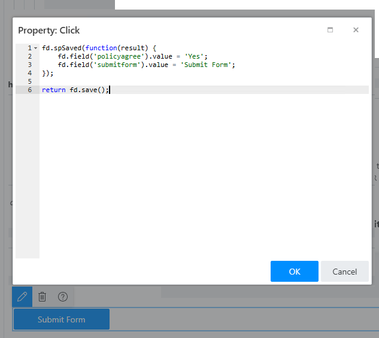
Task: Collapse the code fold at line 1
Action: 35,48
